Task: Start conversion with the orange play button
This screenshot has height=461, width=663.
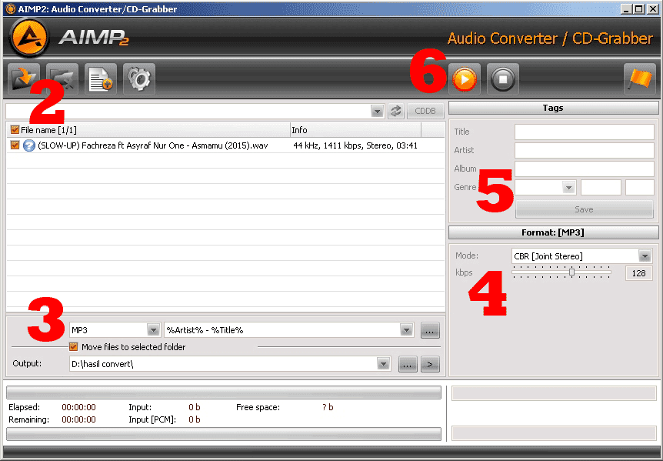Action: 465,79
